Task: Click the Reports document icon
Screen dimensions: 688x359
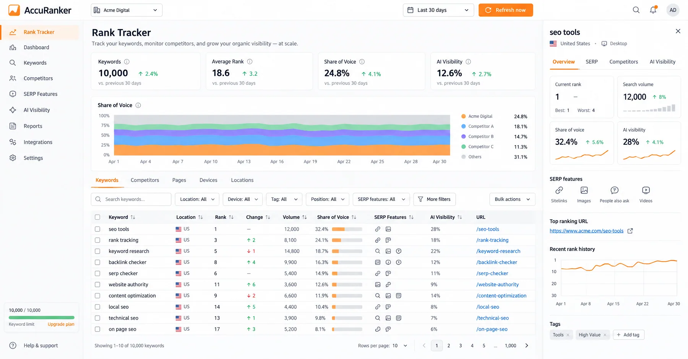Action: click(x=13, y=126)
